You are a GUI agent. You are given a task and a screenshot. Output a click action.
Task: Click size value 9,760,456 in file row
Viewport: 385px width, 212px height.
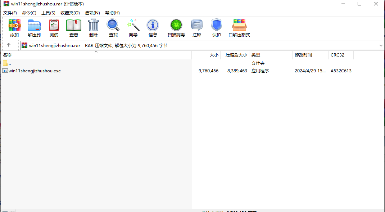tap(208, 71)
